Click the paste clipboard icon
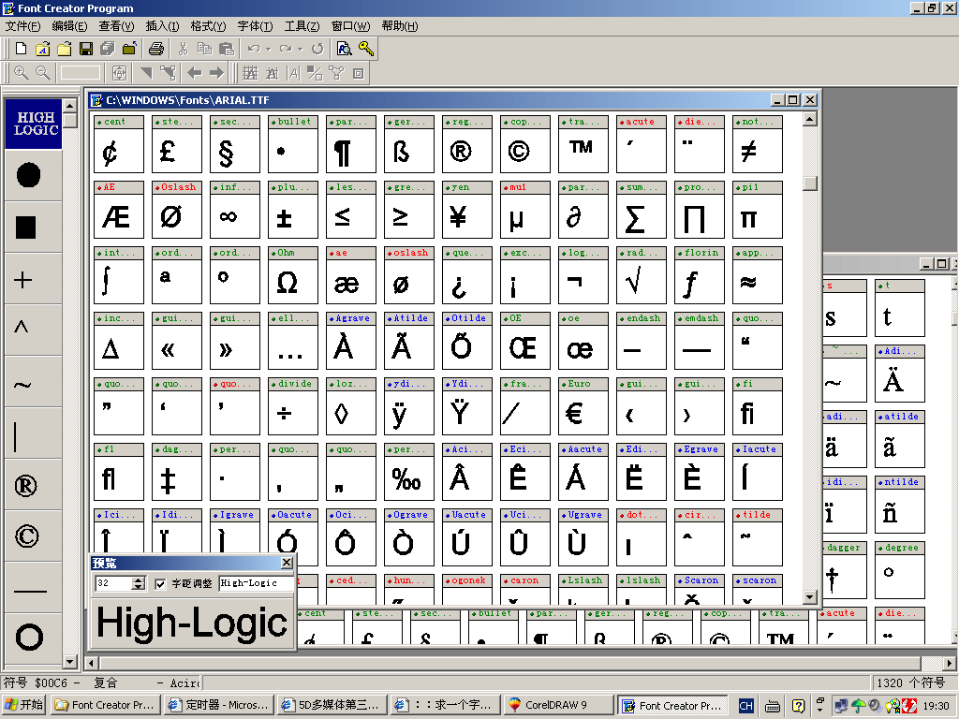 pos(227,49)
